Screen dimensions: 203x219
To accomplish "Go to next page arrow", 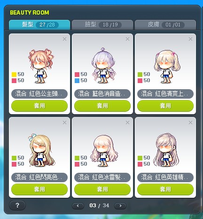I will (x=120, y=206).
